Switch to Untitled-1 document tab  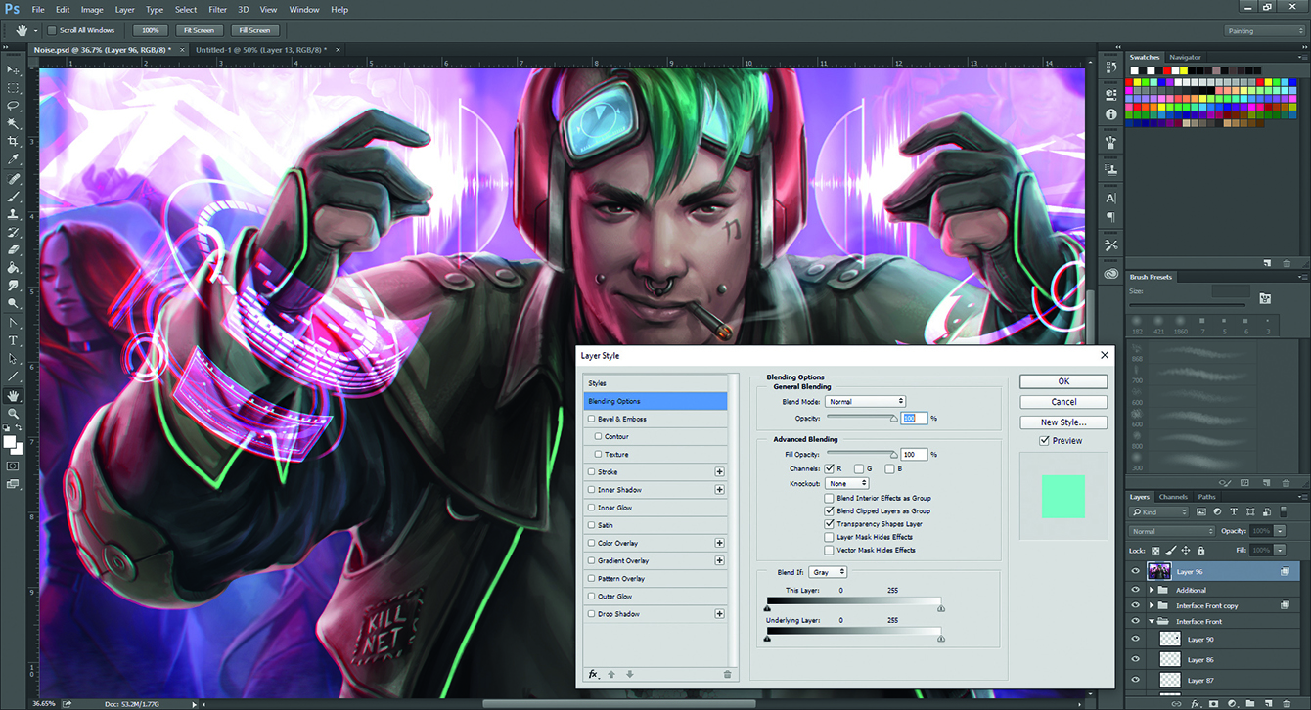260,48
